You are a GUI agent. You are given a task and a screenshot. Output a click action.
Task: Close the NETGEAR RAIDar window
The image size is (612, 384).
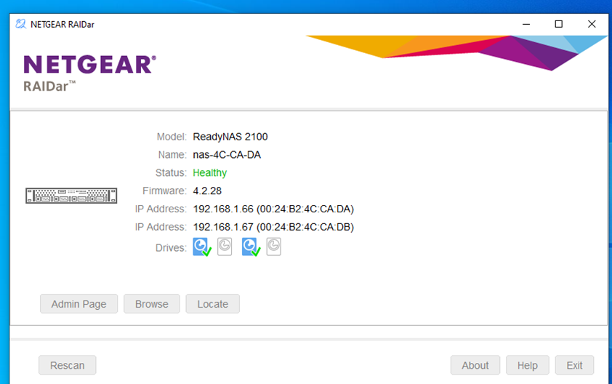[592, 24]
